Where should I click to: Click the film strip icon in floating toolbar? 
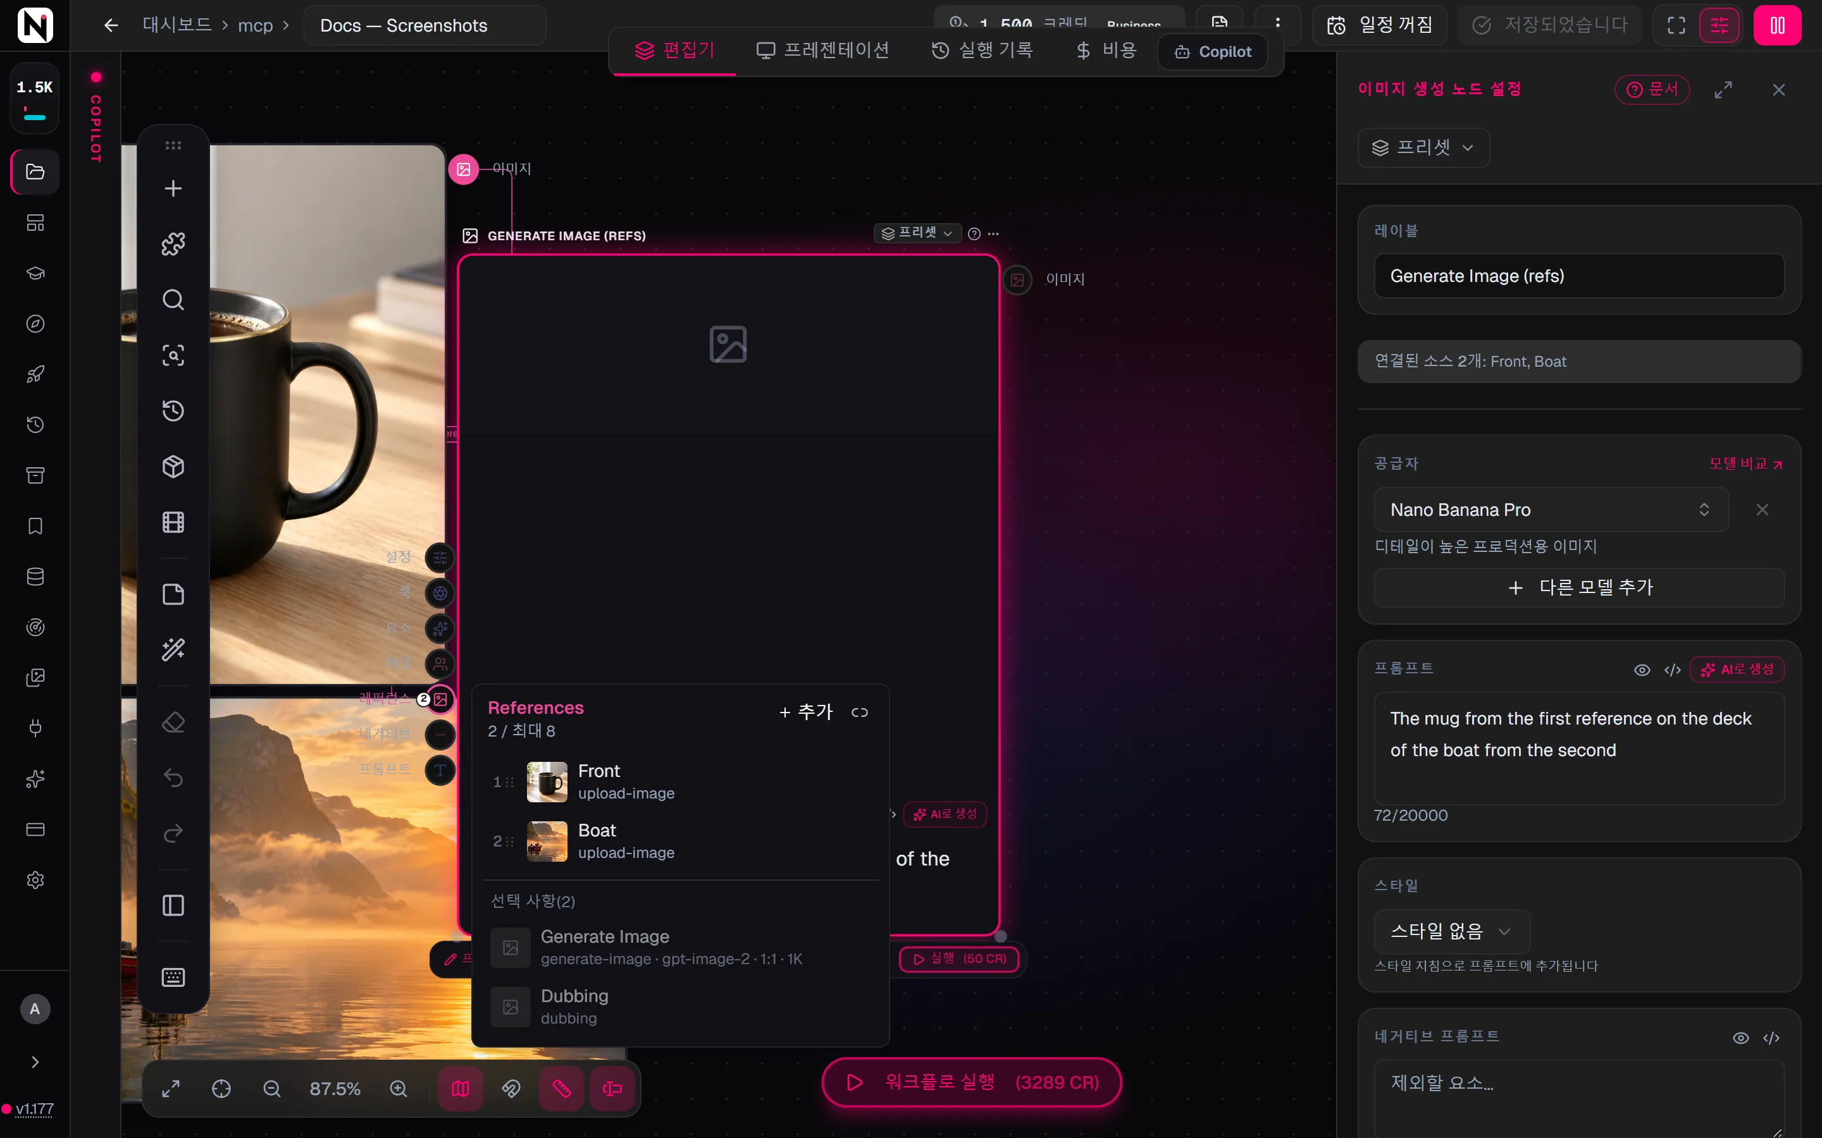pyautogui.click(x=173, y=522)
